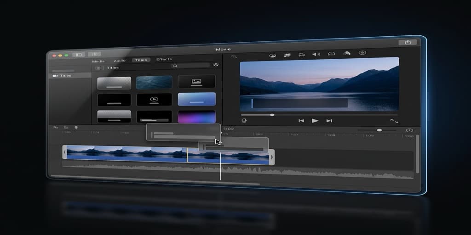
Task: Click the 1:07 ruler mark
Action: (295, 134)
